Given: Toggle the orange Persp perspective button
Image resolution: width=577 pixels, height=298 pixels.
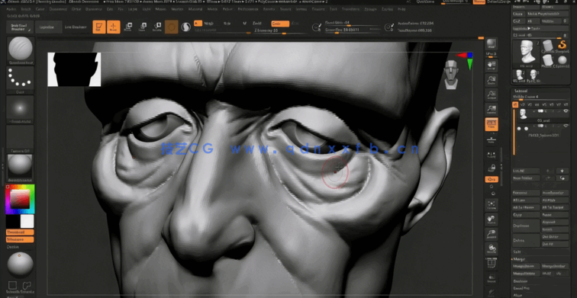Looking at the screenshot, I should tap(492, 124).
